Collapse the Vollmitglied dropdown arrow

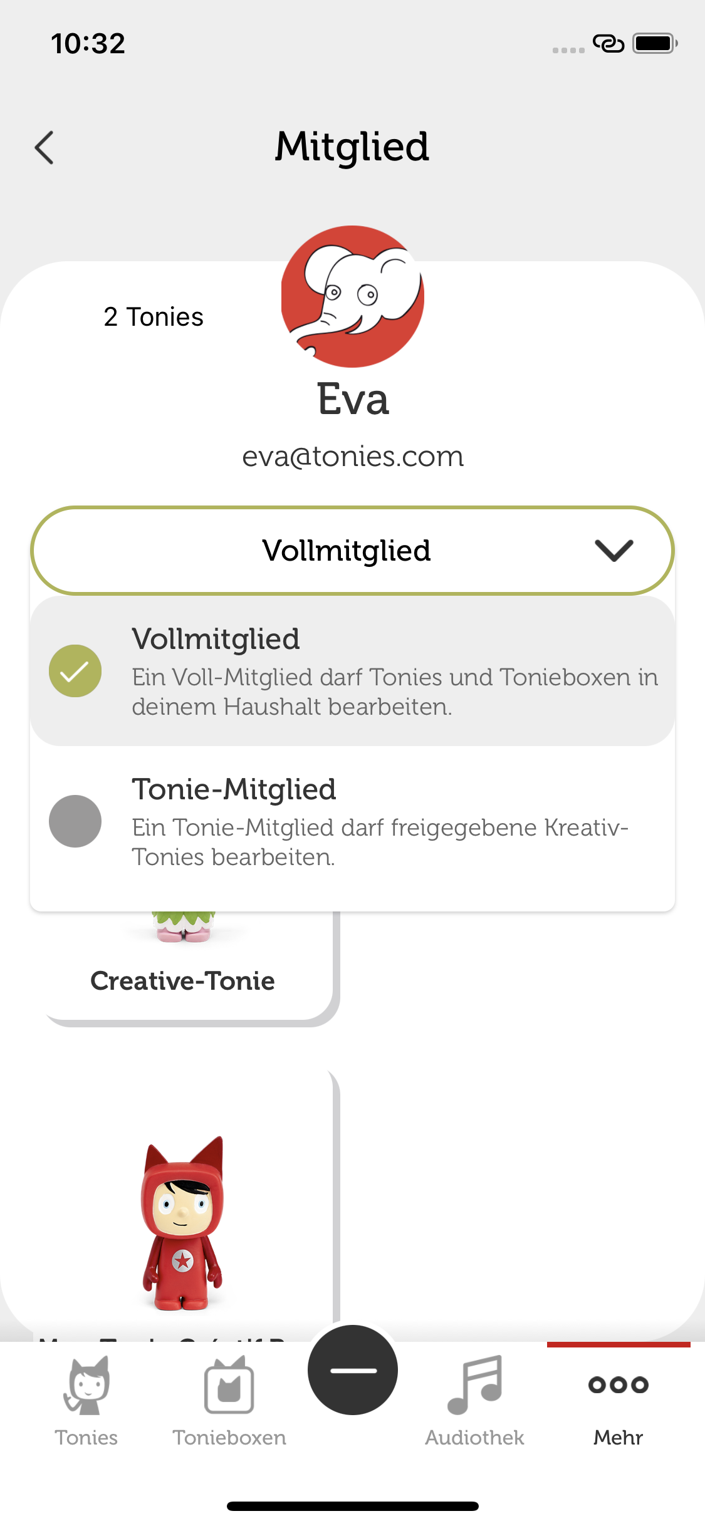614,551
